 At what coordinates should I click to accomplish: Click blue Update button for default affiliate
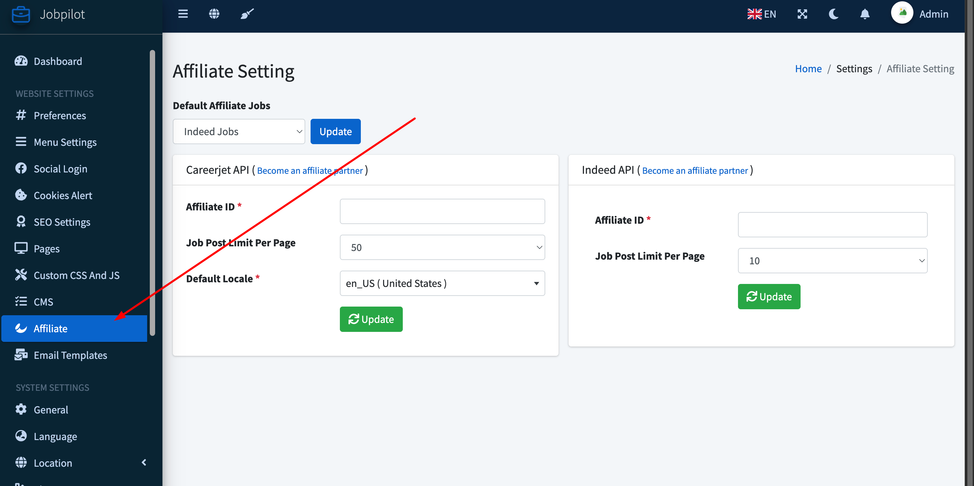(x=336, y=131)
